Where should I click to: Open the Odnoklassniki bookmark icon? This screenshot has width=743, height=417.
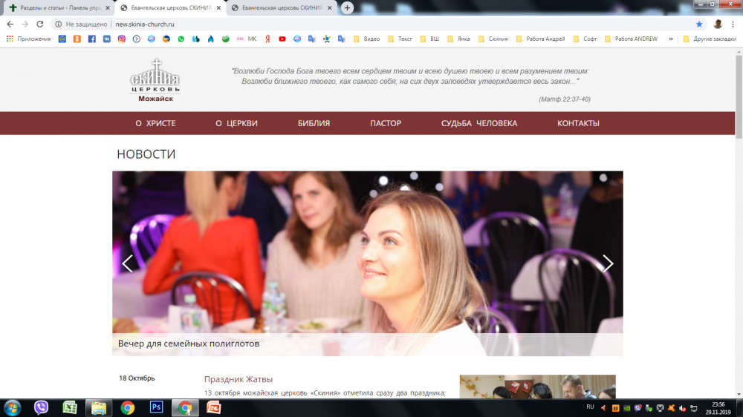click(77, 39)
